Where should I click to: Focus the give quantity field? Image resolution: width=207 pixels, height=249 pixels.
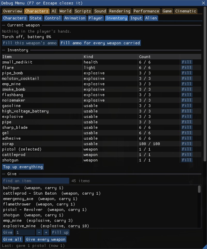[x=25, y=232]
